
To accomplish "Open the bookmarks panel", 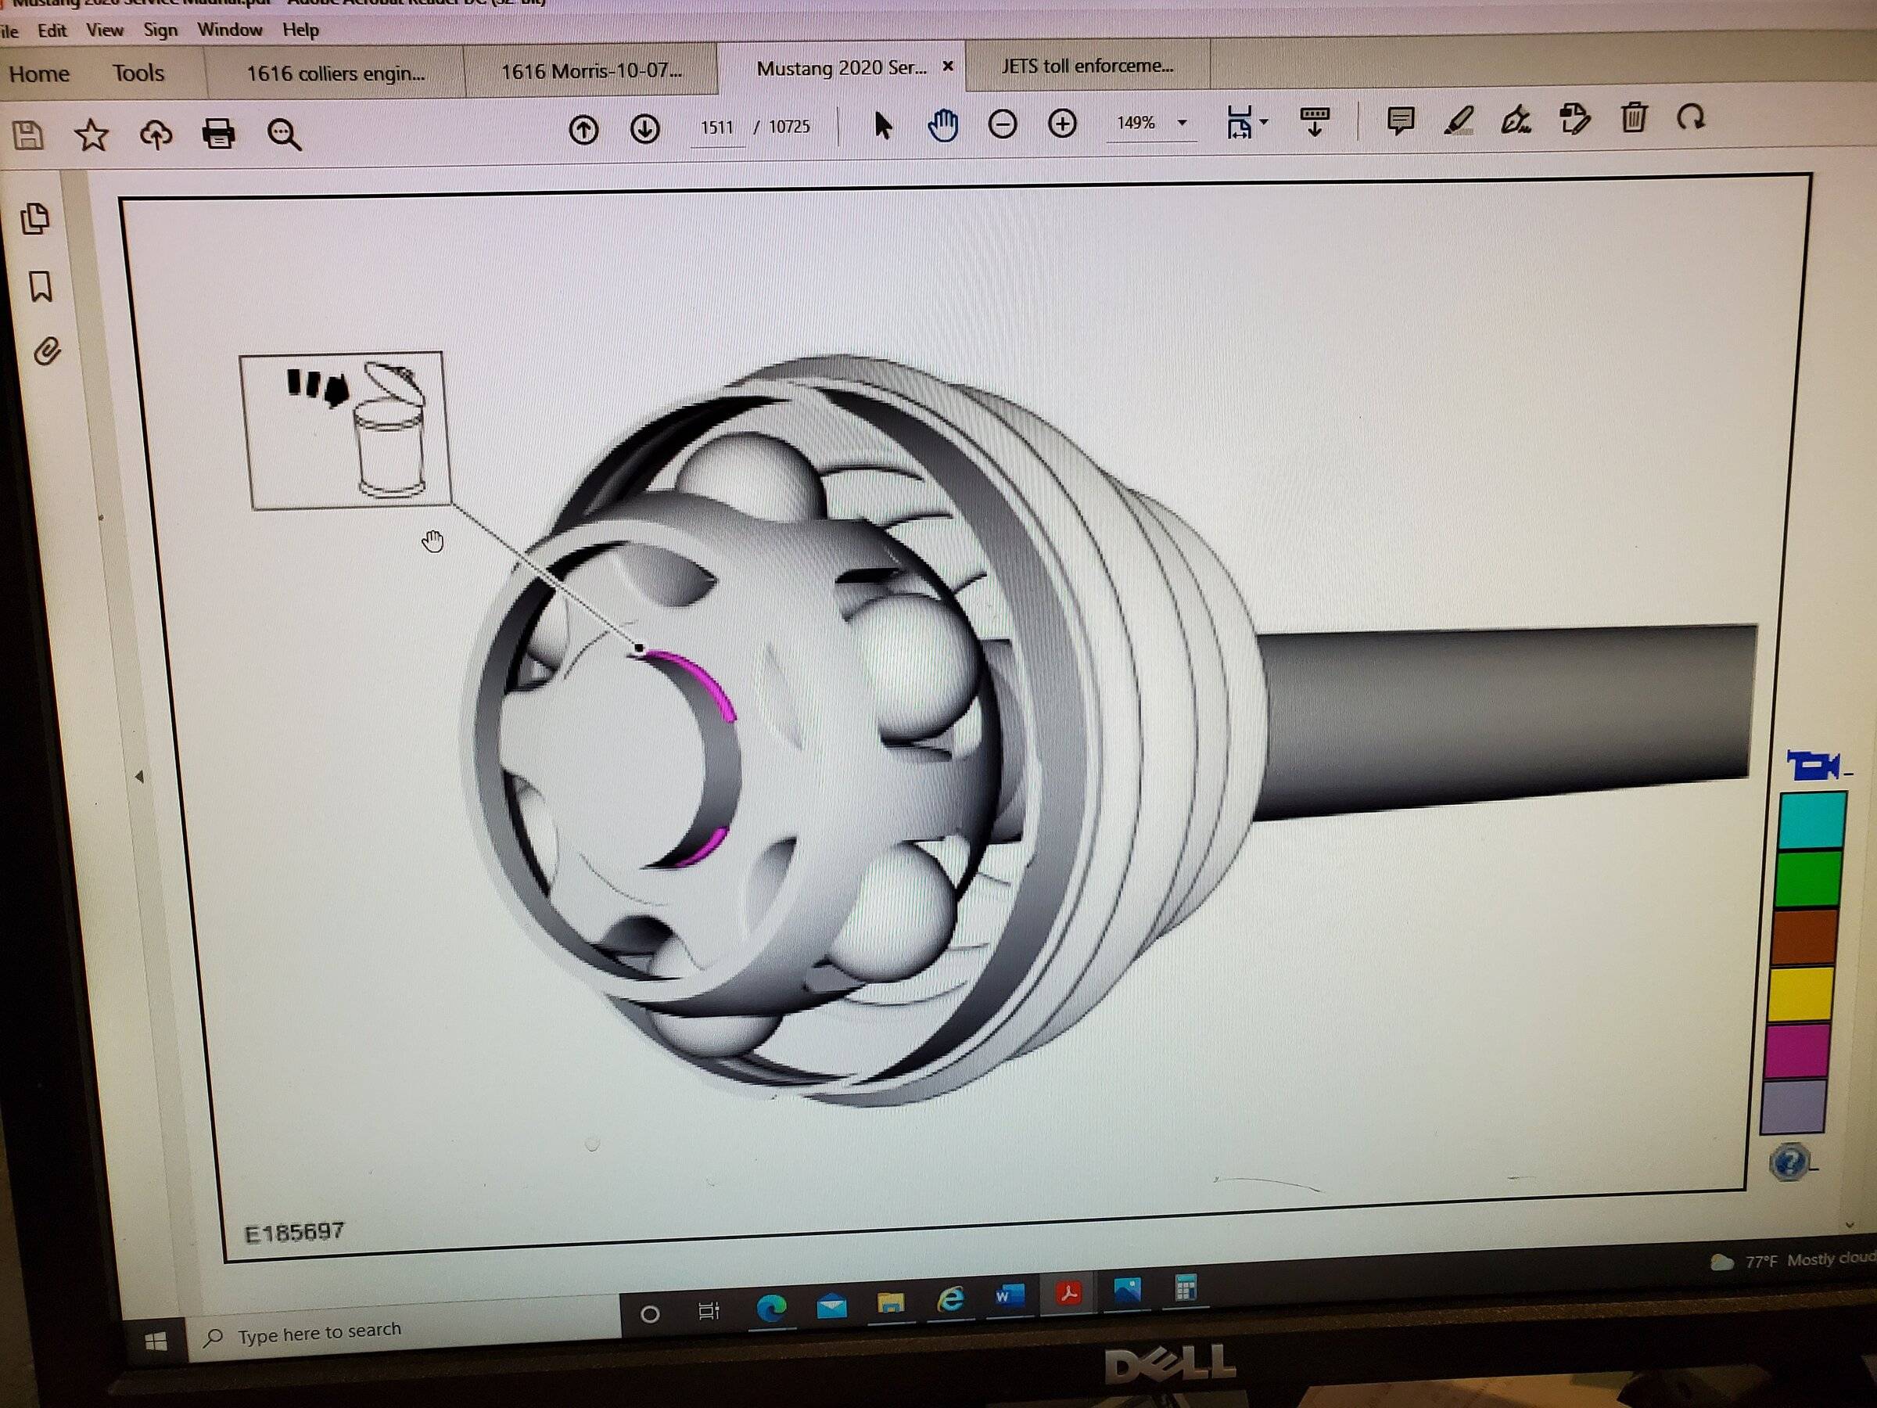I will [40, 287].
